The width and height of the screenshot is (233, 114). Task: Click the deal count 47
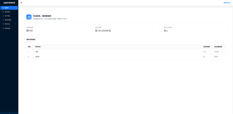click(x=204, y=57)
